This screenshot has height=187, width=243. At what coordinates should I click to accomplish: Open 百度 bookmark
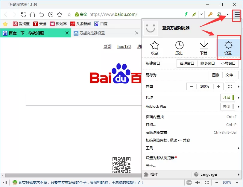tap(101, 24)
